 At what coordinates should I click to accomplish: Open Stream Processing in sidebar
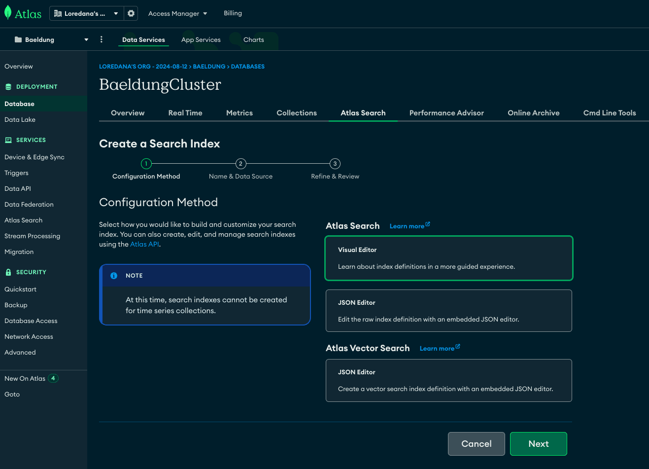pos(32,236)
